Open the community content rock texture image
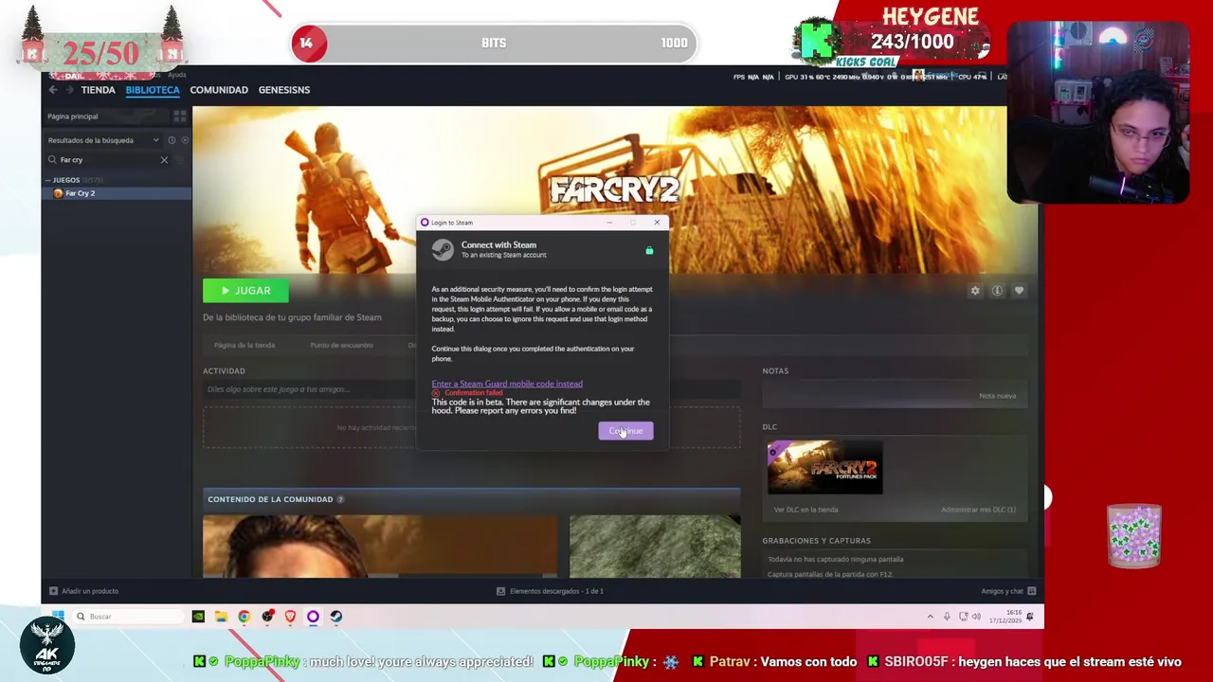Viewport: 1213px width, 682px height. coord(655,546)
